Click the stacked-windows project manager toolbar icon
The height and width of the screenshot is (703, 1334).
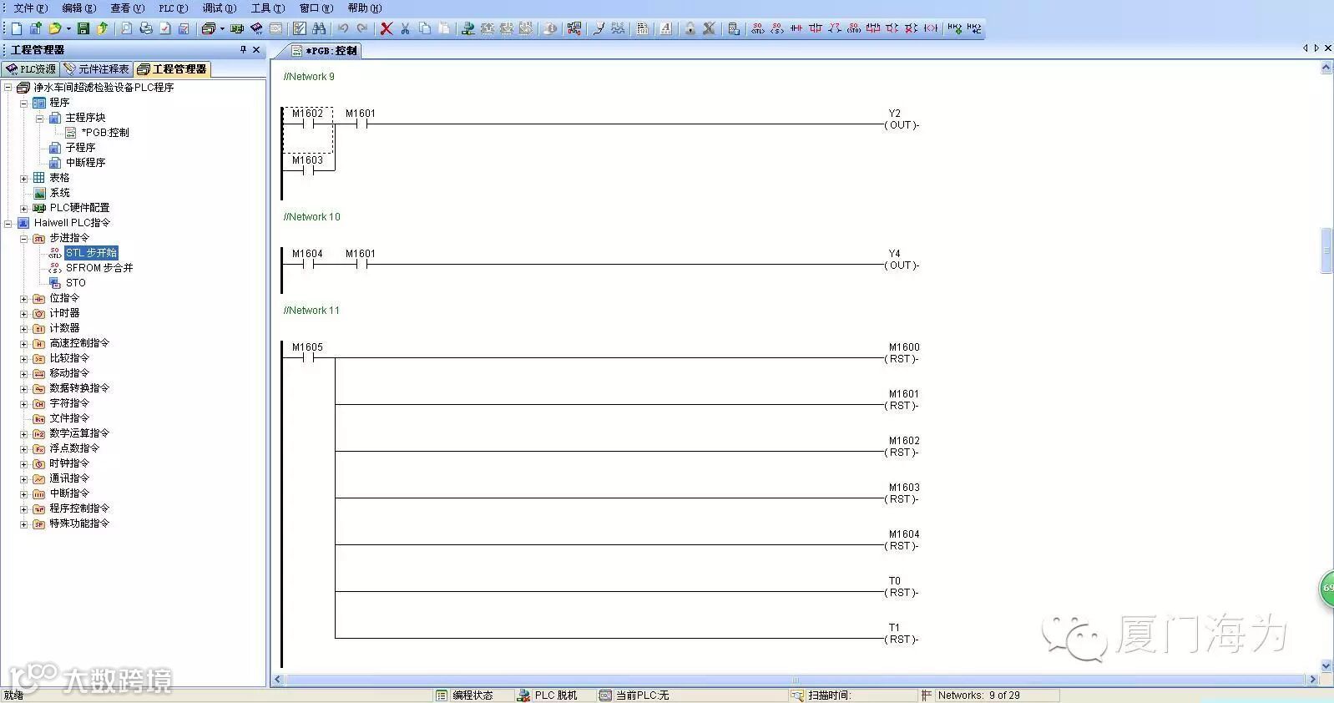209,28
